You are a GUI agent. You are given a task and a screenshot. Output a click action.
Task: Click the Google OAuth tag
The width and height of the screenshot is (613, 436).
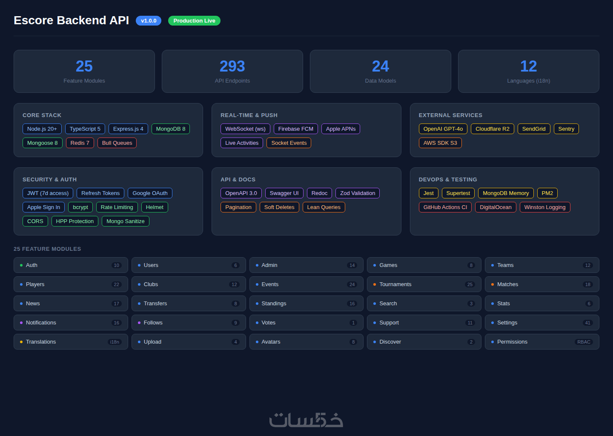coord(150,193)
